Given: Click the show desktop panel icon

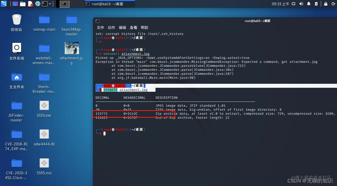Looking at the screenshot, I should (15, 4).
